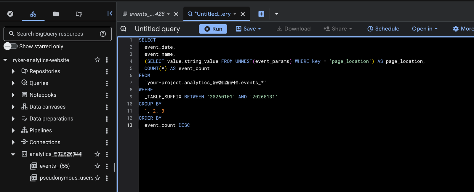This screenshot has height=192, width=474.
Task: Click the Notebooks tree item
Action: click(43, 95)
